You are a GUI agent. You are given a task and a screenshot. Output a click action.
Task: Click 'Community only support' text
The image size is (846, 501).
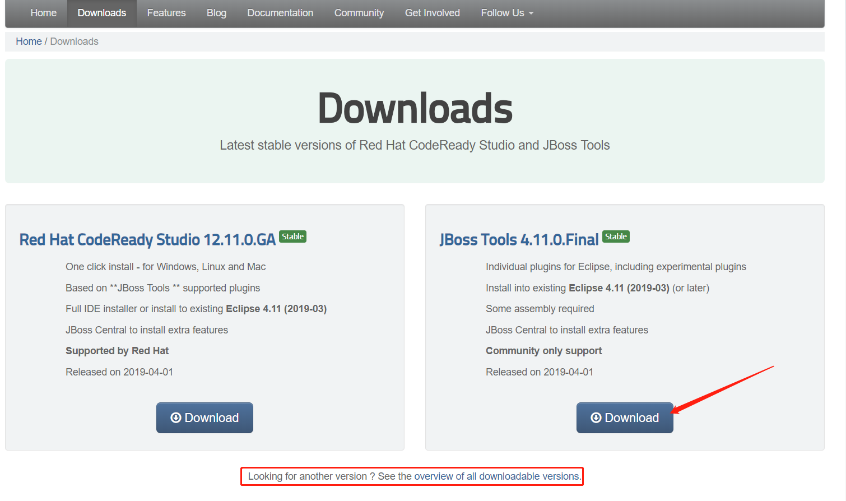543,351
